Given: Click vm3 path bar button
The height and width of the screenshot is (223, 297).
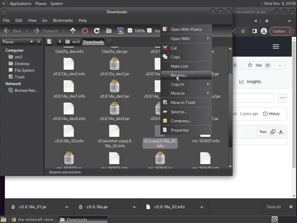Looking at the screenshot, I should point(73,42).
